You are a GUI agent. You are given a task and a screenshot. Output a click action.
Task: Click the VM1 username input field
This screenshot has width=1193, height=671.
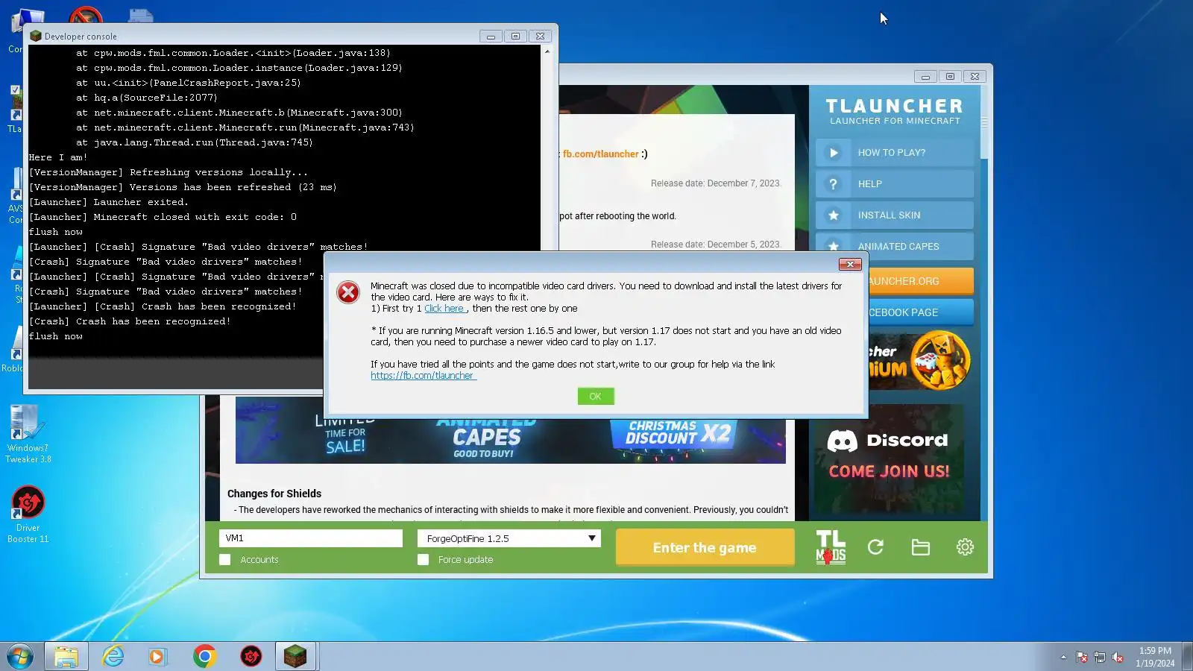311,538
